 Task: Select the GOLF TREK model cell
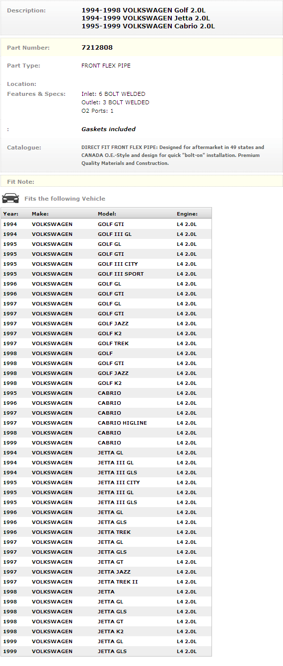click(x=113, y=343)
